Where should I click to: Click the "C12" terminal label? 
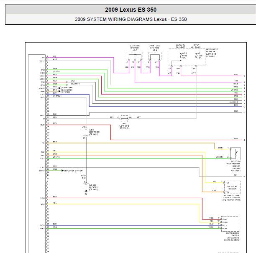tap(157, 62)
